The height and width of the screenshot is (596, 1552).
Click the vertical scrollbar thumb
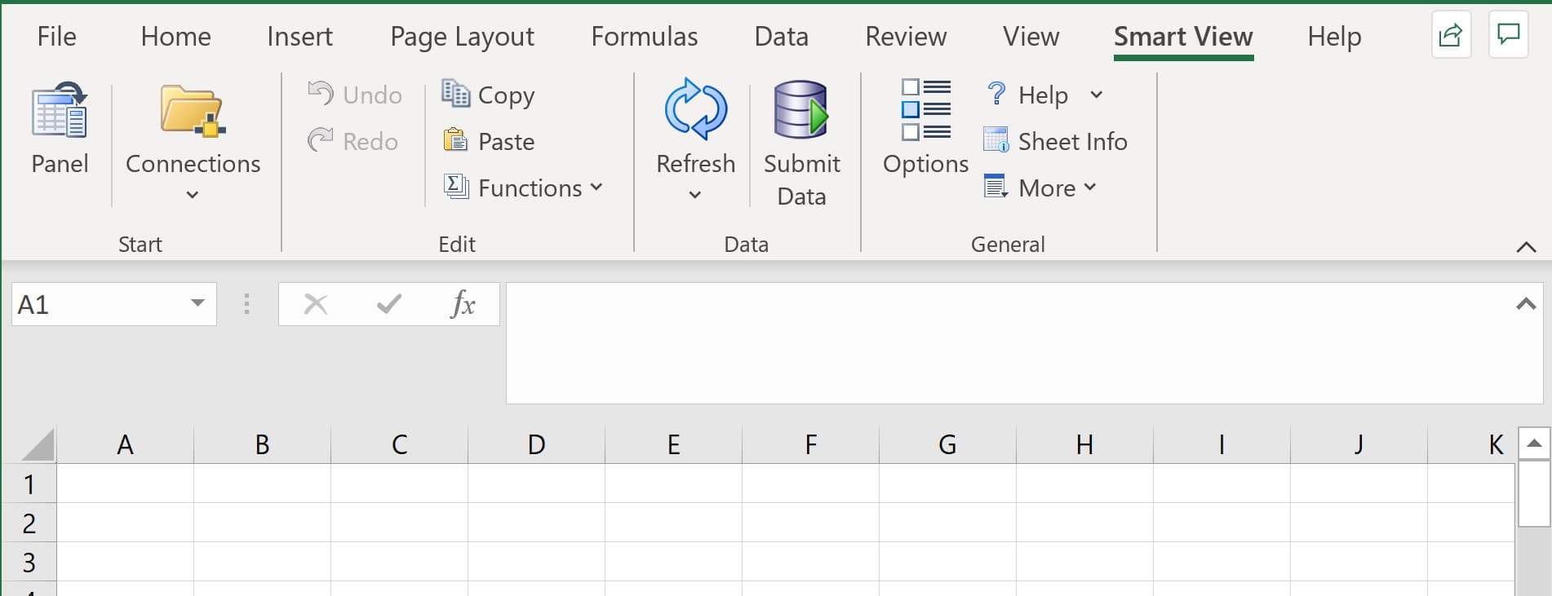1534,494
